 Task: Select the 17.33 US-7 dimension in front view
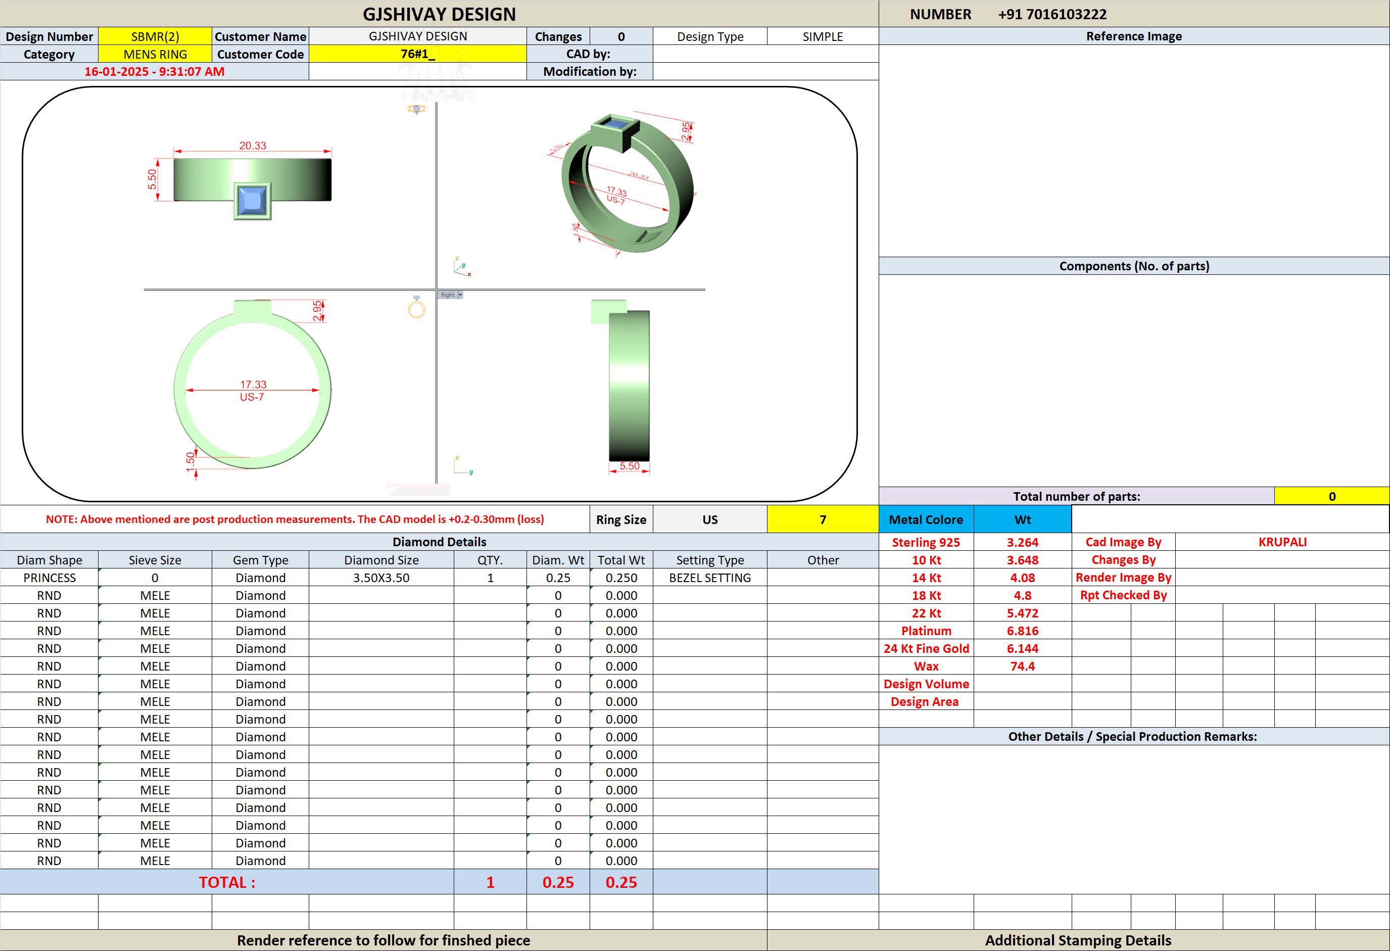click(253, 391)
